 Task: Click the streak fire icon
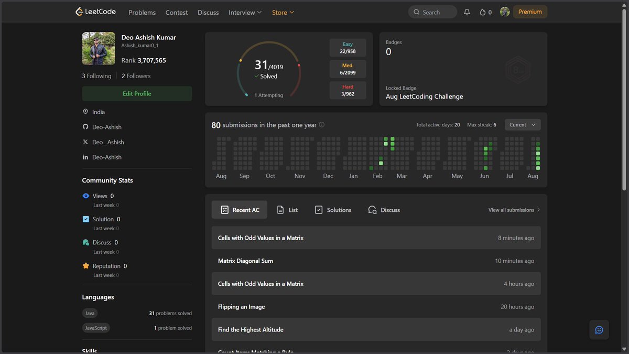(482, 12)
